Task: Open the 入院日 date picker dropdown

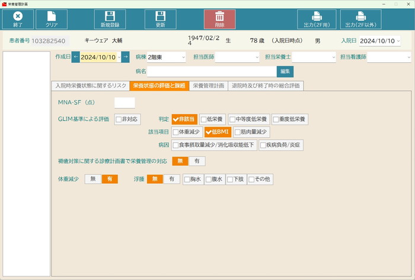Action: [x=398, y=42]
